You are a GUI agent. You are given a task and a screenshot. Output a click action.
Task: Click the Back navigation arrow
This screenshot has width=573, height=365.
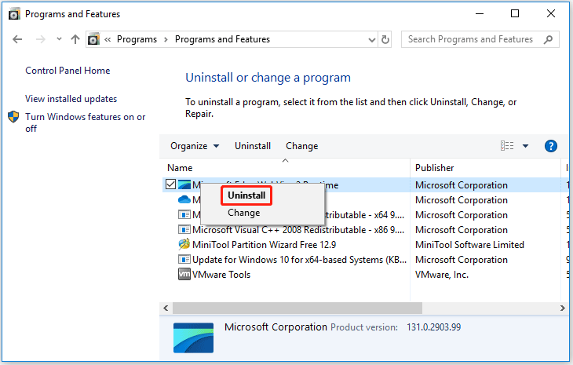pyautogui.click(x=17, y=39)
